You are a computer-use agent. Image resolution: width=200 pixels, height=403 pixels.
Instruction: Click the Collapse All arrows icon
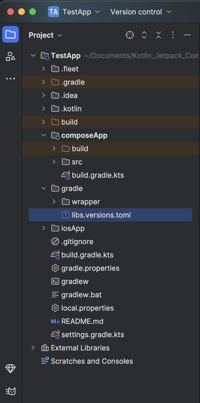159,35
